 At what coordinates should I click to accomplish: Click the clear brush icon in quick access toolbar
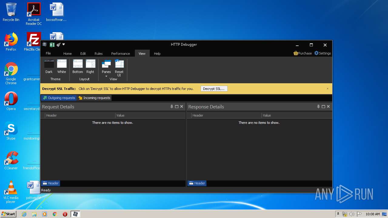59,45
